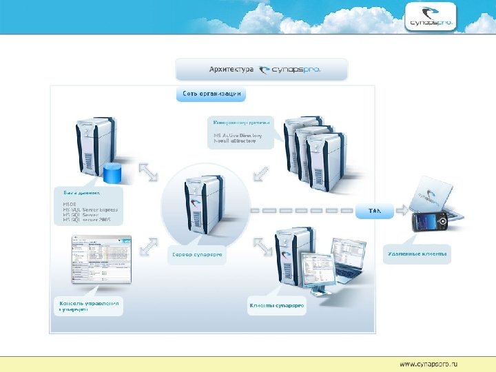Click the client laptop beside the monitor

[349, 261]
